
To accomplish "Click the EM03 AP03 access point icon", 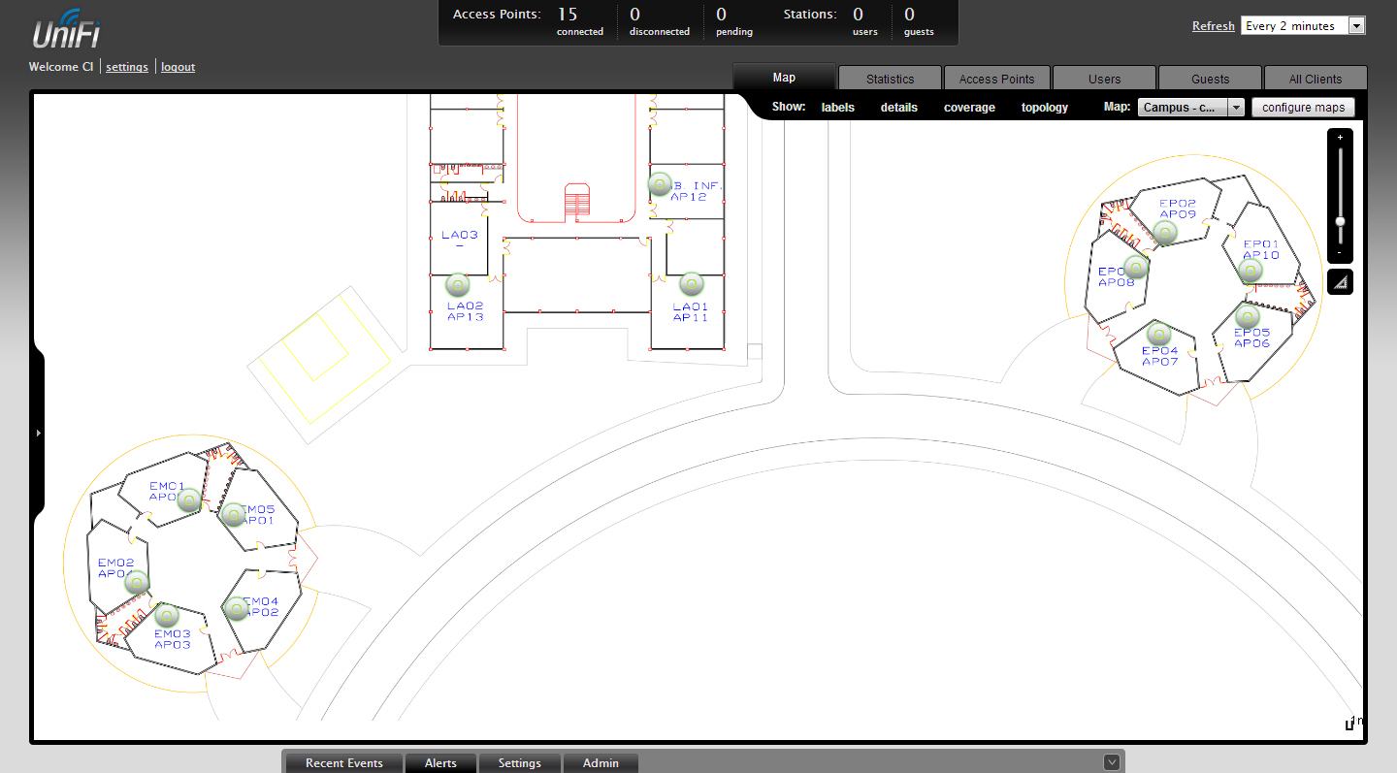I will coord(167,616).
